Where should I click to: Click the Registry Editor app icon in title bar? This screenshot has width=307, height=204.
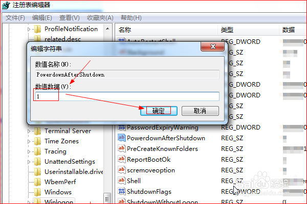coord(6,5)
